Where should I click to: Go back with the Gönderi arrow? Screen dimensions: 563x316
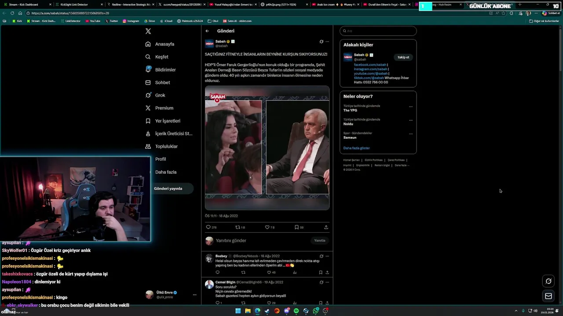tap(207, 31)
